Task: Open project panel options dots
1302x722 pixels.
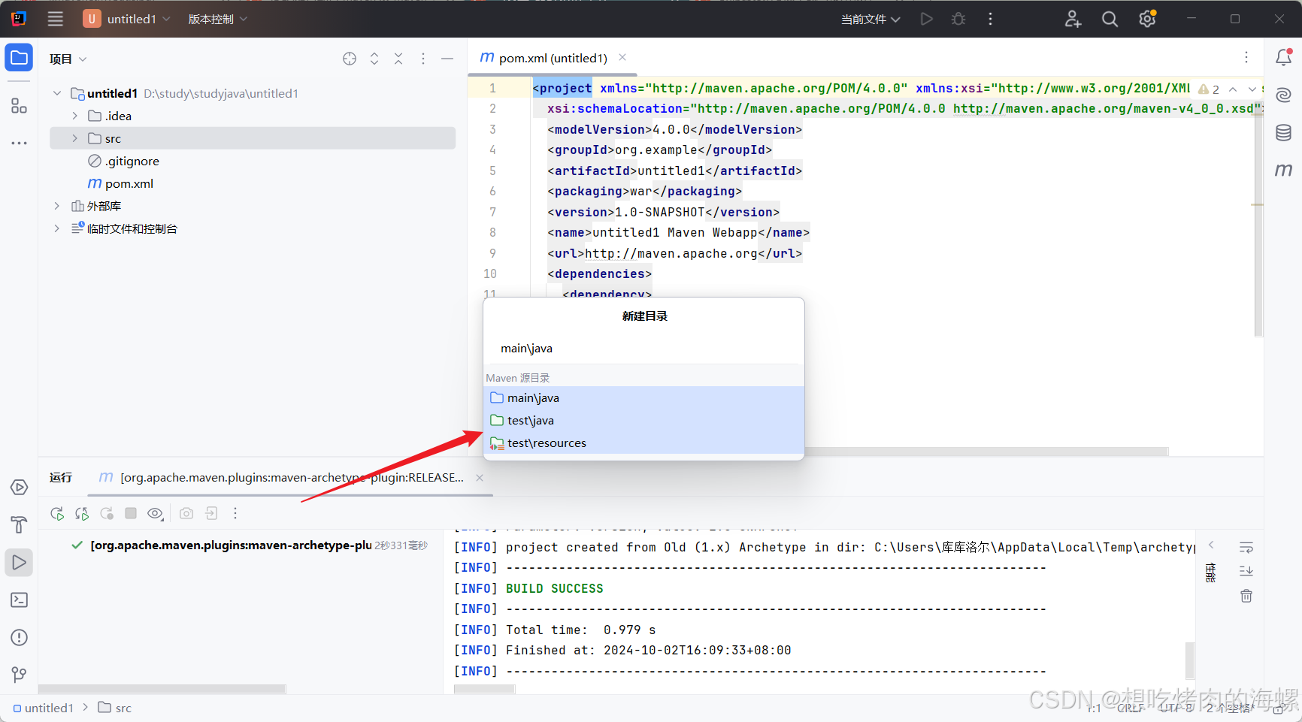Action: 423,59
